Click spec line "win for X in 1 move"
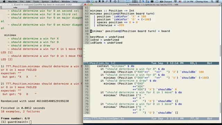Screen dimensions: 222x125 (141, 92)
